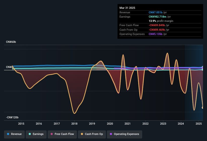Click the 2015 label on the x-axis
207x141 pixels.
[x=21, y=124]
